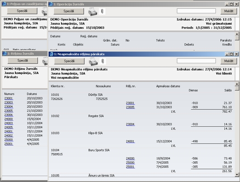The width and height of the screenshot is (240, 182).
Task: Open Speciāli in Neapmaksāto rēķinu pārskats
Action: [69, 61]
